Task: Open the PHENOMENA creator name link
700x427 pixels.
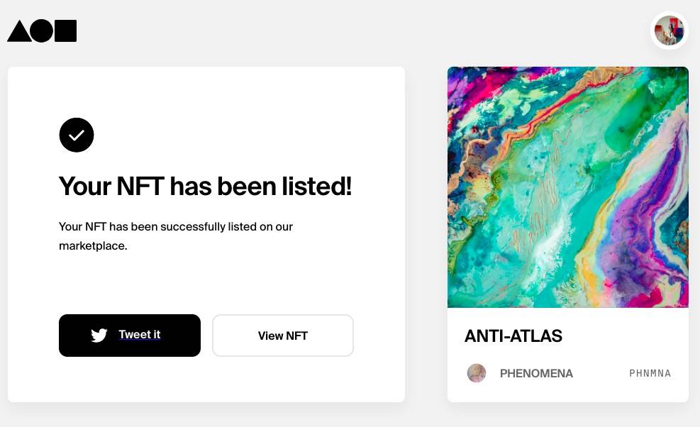Action: click(536, 373)
